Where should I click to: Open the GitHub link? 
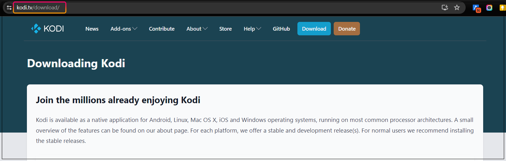pyautogui.click(x=281, y=29)
